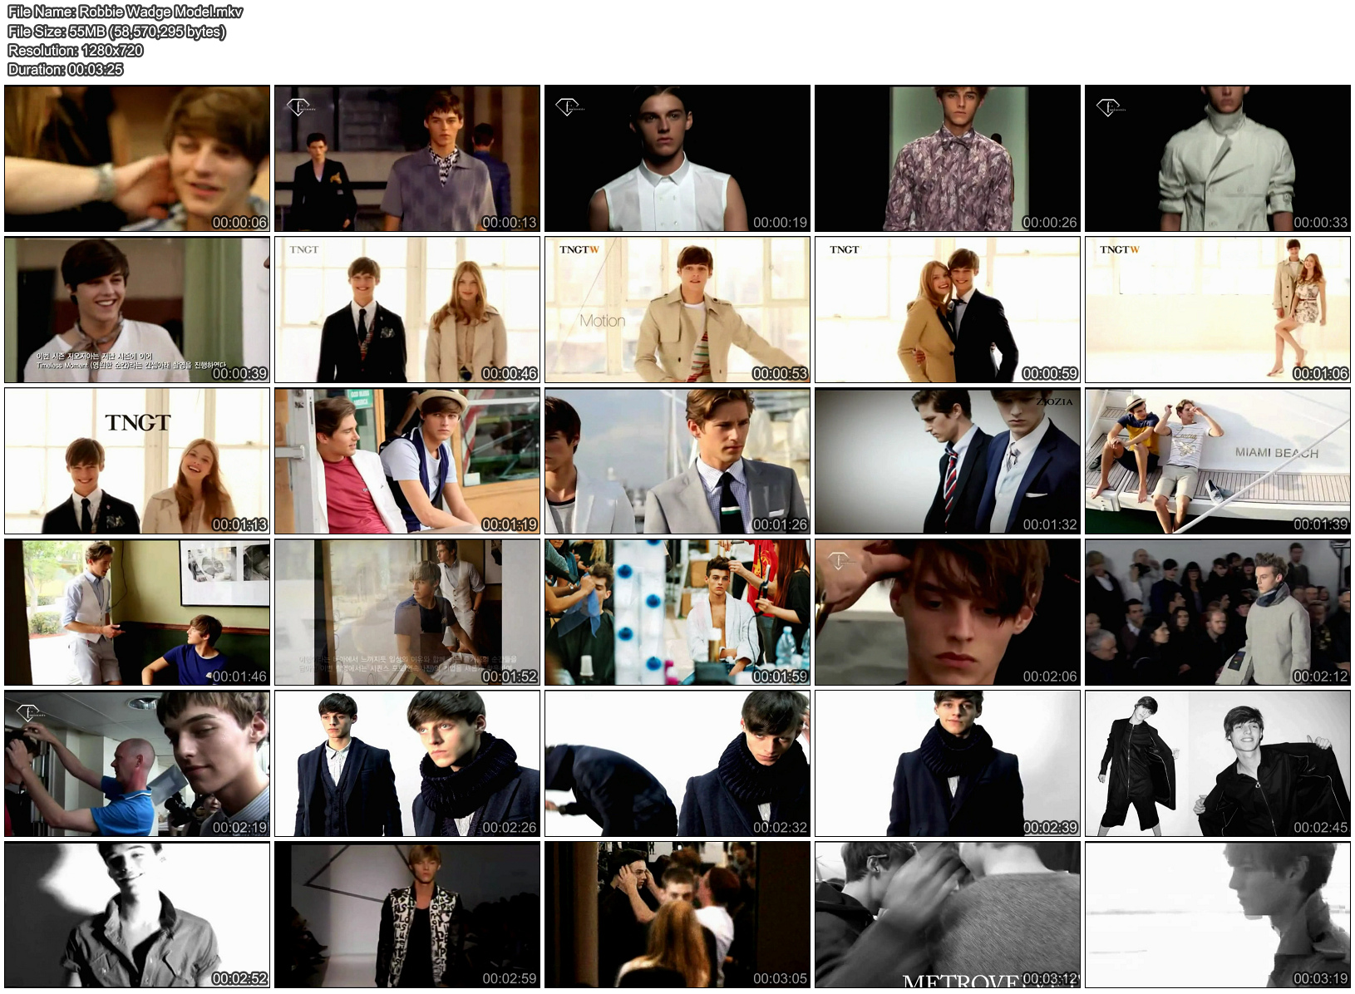Click the FashionTV logo in the 00:00:13 frame
The image size is (1355, 994).
click(297, 106)
